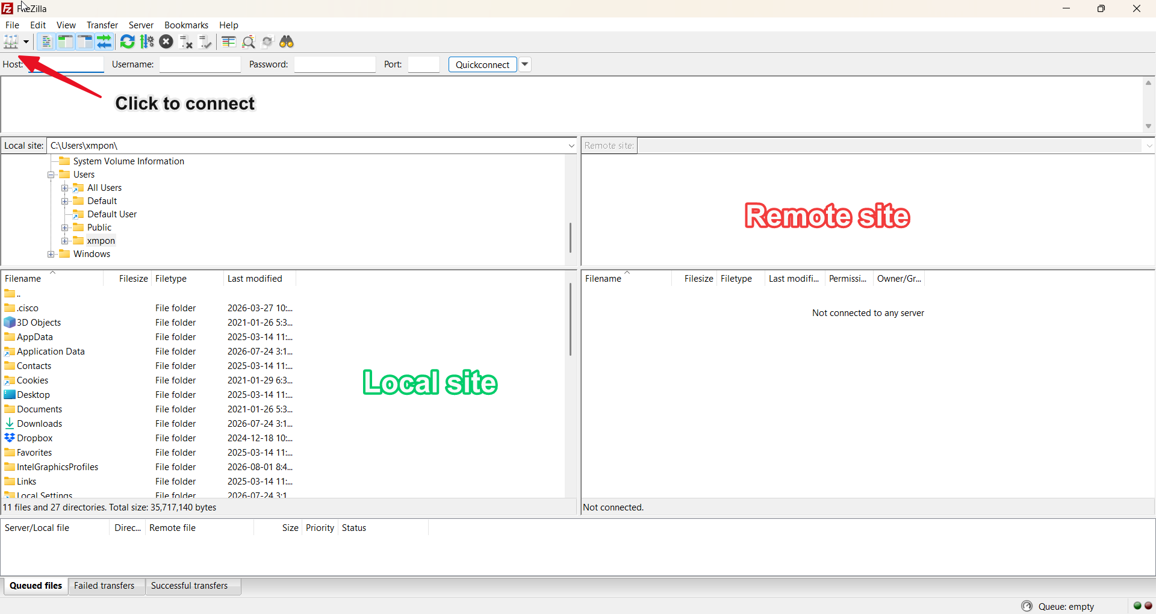Disconnect from server icon
The image size is (1156, 614).
coord(186,42)
